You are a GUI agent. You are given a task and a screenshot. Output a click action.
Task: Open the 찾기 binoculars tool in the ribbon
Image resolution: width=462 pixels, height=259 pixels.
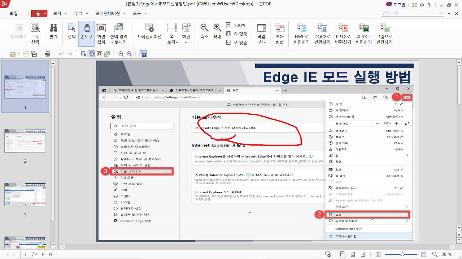(53, 31)
